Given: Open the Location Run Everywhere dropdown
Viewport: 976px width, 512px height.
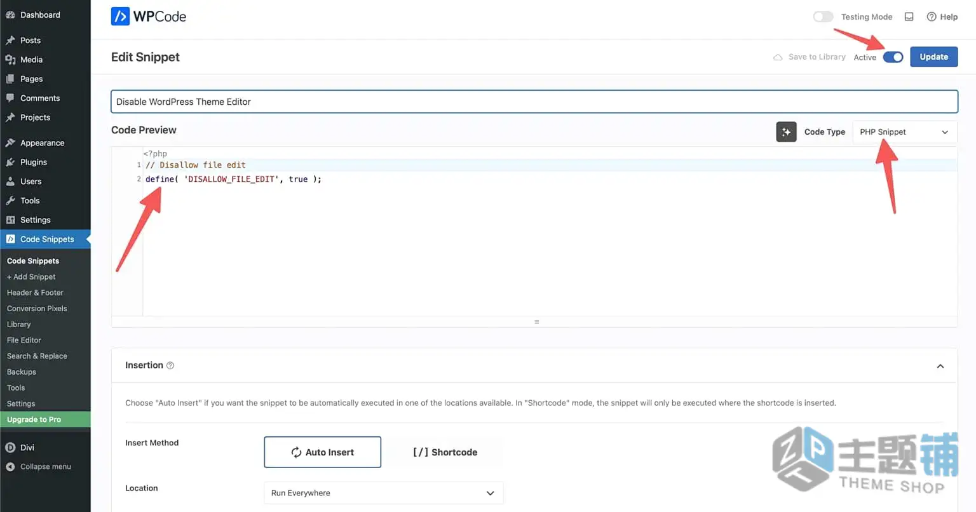Looking at the screenshot, I should coord(383,493).
